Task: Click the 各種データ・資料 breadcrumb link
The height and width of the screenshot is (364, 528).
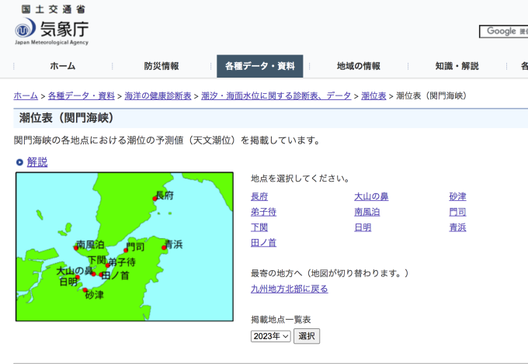Action: (x=82, y=96)
